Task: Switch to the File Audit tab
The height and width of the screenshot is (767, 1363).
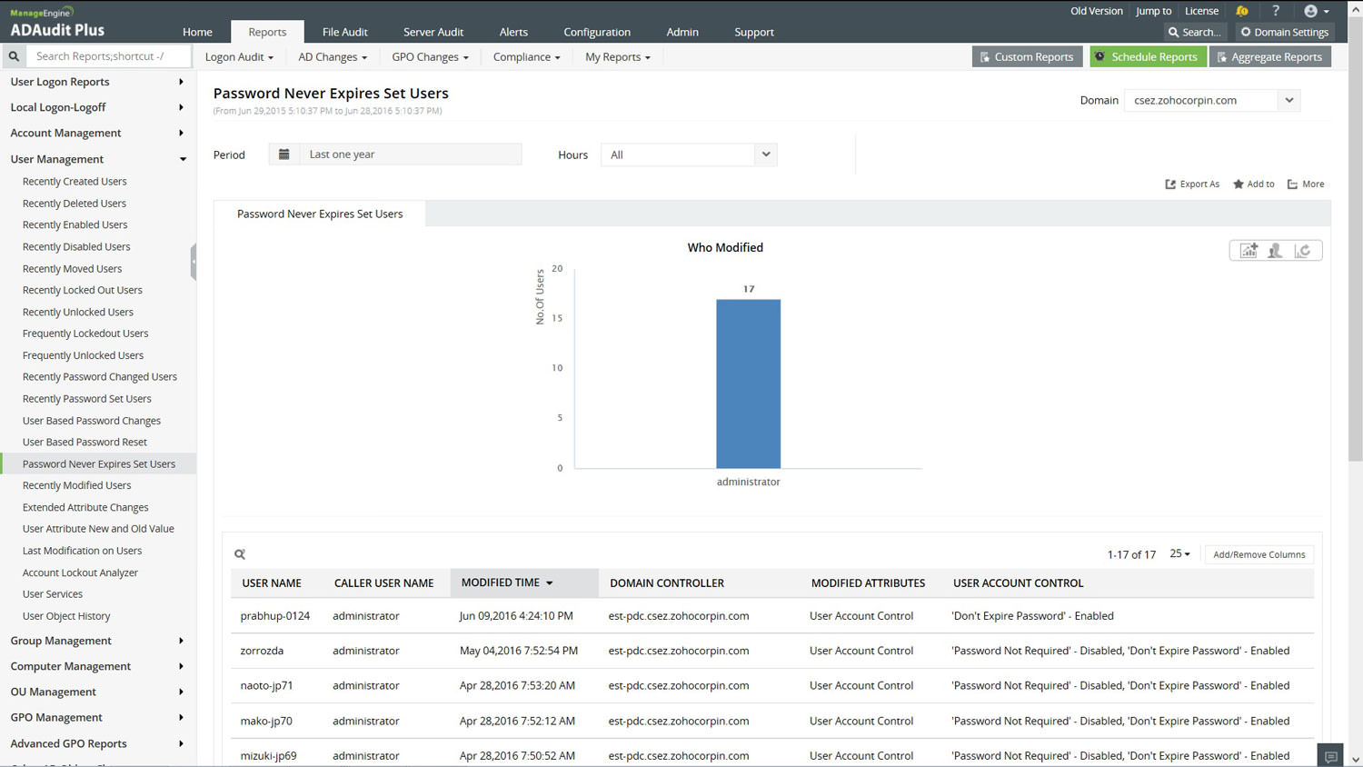Action: 344,32
